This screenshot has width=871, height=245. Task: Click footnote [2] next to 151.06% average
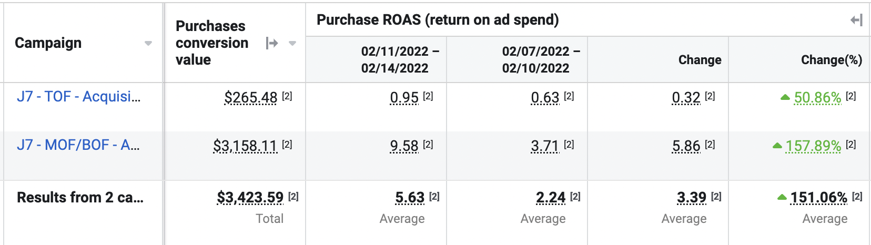pyautogui.click(x=857, y=197)
